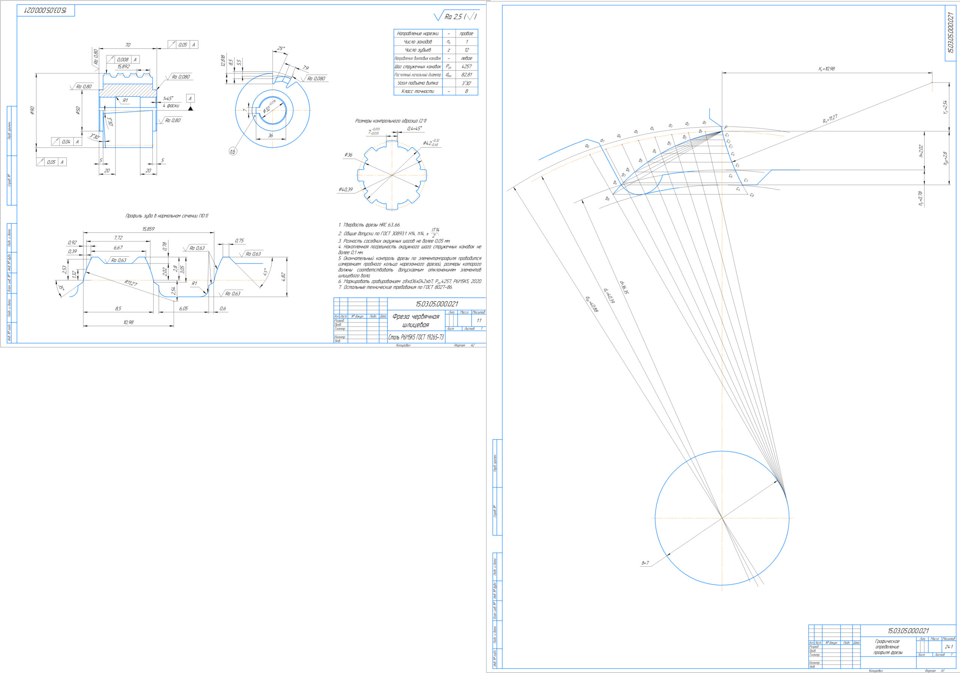
Task: Select the '6,05' dimension
Action: tap(183, 309)
